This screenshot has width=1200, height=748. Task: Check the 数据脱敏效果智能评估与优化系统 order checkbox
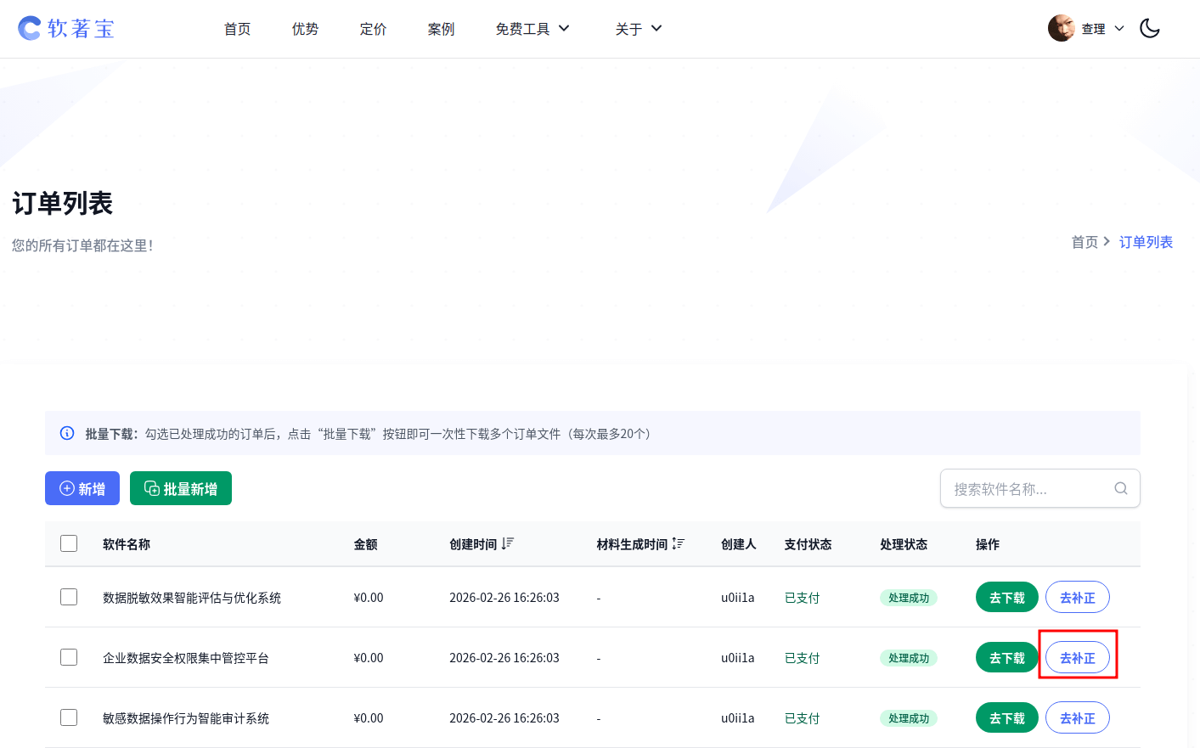click(x=68, y=597)
